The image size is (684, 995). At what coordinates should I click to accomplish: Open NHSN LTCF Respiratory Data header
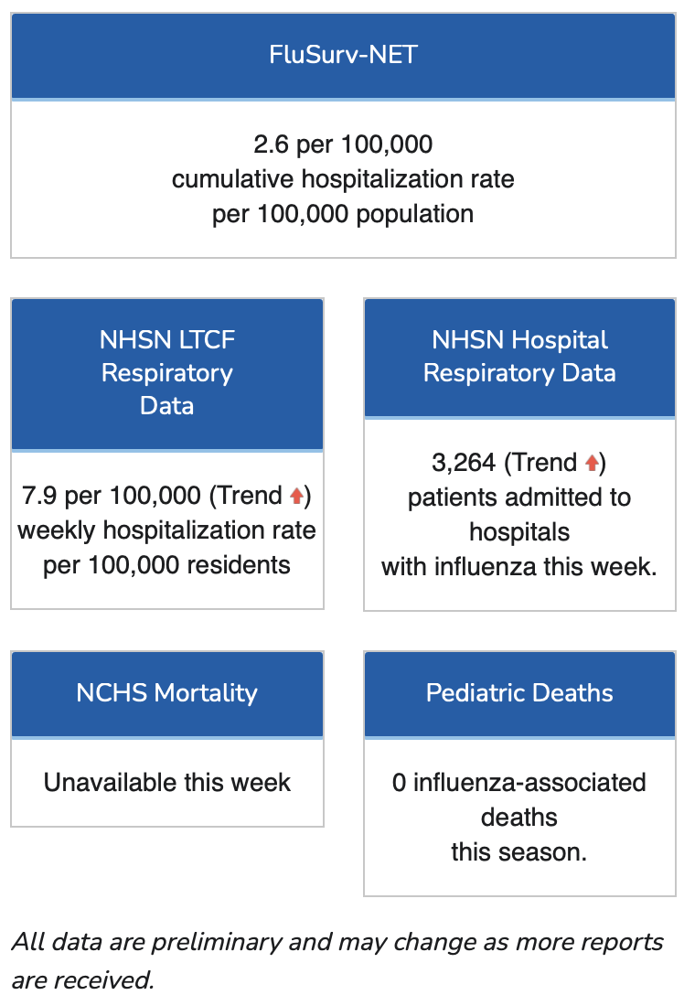167,374
